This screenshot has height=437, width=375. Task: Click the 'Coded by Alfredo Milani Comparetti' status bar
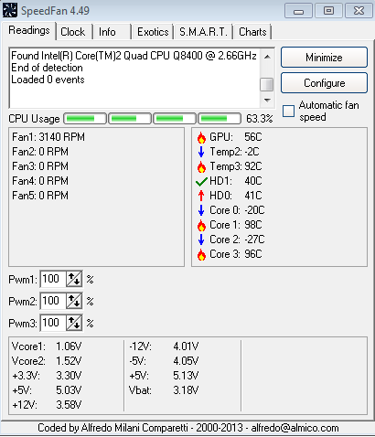click(x=187, y=428)
